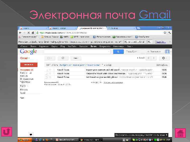Open the 'Ещё' actions dropdown
The height and width of the screenshot is (142, 190).
point(76,58)
